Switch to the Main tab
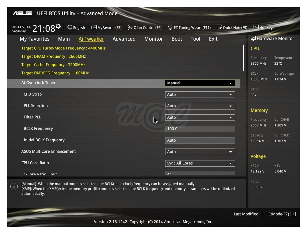307x234 pixels. (64, 39)
